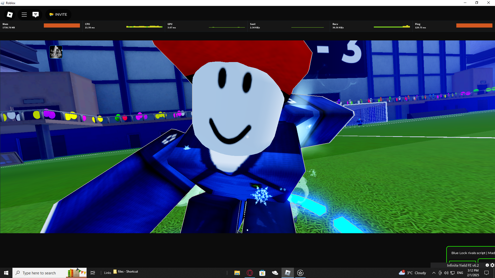Click the Type here to search box
Image resolution: width=495 pixels, height=278 pixels.
(41, 273)
